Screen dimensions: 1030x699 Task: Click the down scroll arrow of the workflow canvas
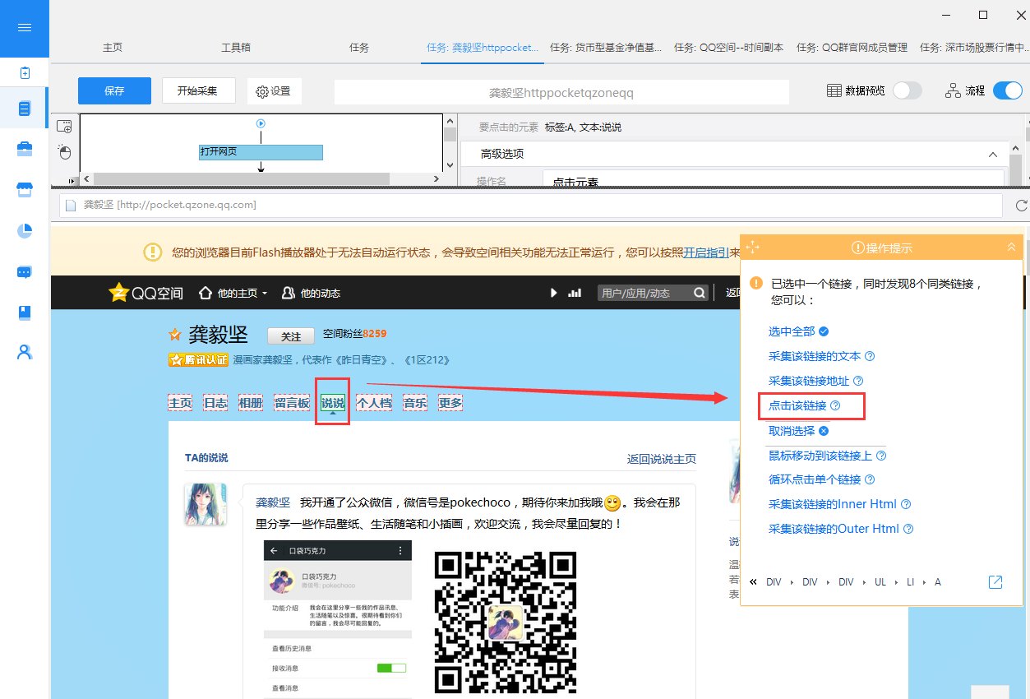click(x=449, y=165)
